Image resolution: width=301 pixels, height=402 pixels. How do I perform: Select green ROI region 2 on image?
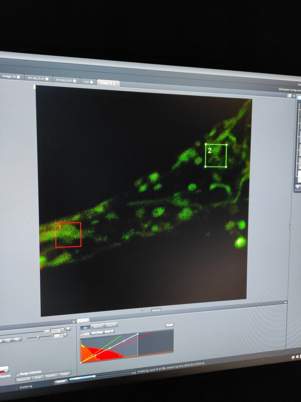(x=216, y=155)
